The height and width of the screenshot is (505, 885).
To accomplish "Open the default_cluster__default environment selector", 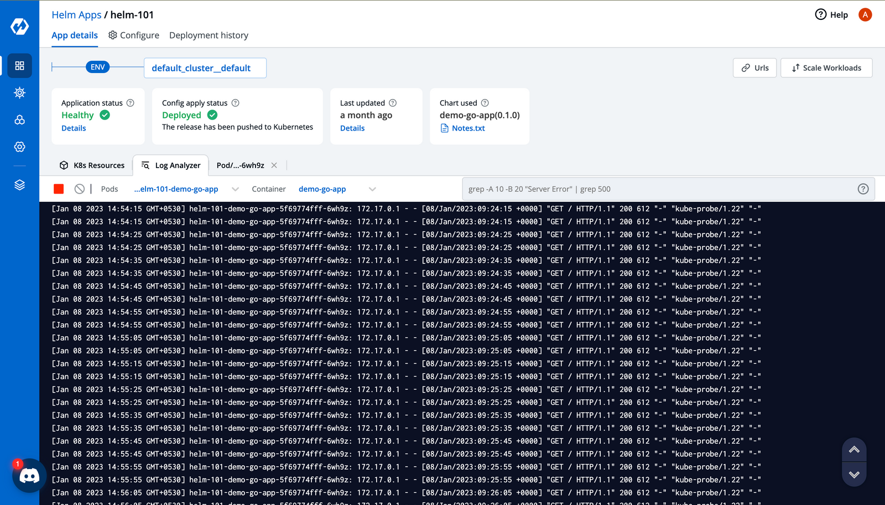I will [205, 67].
